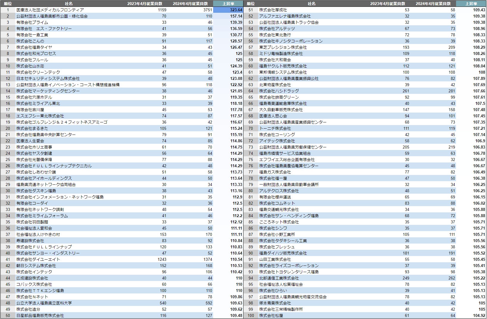Viewport: 487px width, 319px height.
Task: Click 日本セキュリティシステム株式会社
Action: click(x=48, y=78)
